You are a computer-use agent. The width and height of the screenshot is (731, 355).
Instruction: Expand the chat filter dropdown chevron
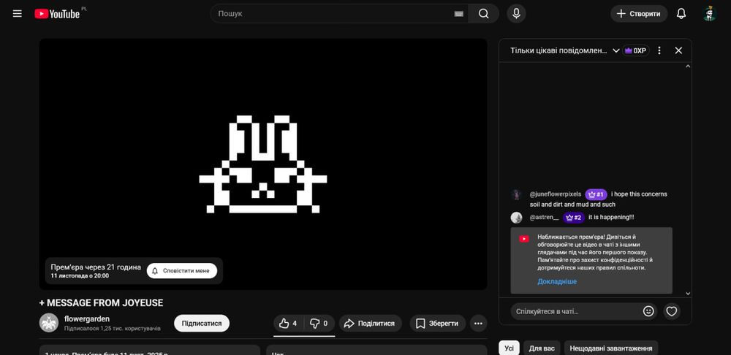click(x=616, y=50)
